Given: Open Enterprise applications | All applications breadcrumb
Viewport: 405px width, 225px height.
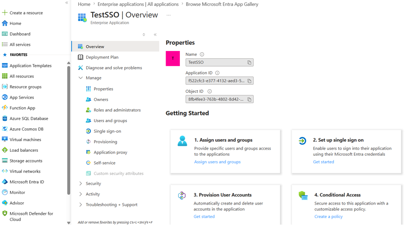Looking at the screenshot, I should [138, 4].
